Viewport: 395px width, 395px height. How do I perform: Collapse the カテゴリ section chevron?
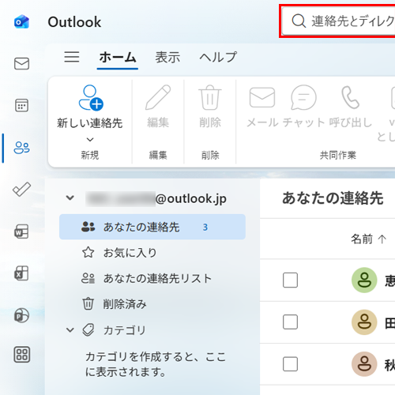click(70, 329)
